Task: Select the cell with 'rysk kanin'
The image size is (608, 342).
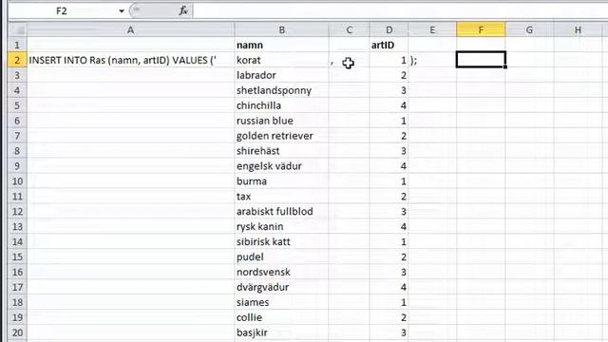Action: click(x=282, y=226)
